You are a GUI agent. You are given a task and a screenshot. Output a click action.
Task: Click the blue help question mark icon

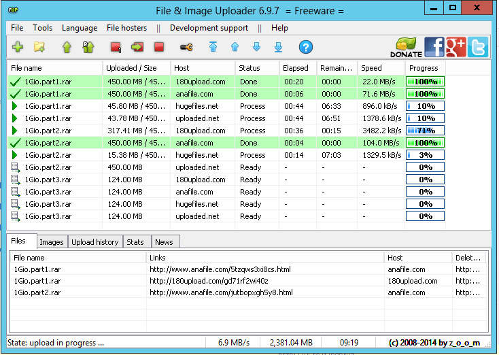click(x=306, y=47)
